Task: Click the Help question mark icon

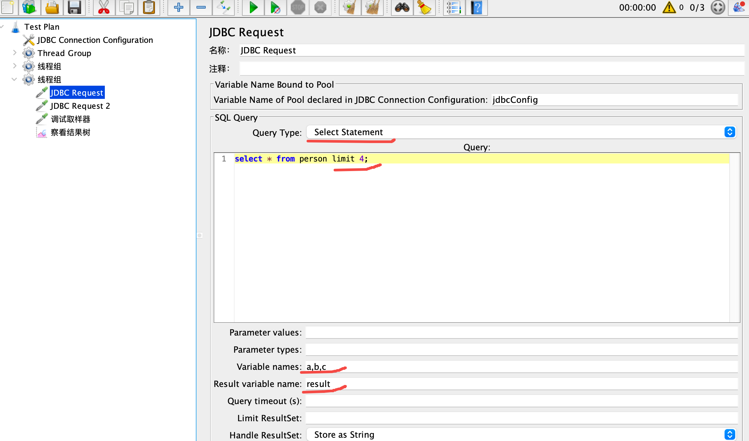Action: coord(476,7)
